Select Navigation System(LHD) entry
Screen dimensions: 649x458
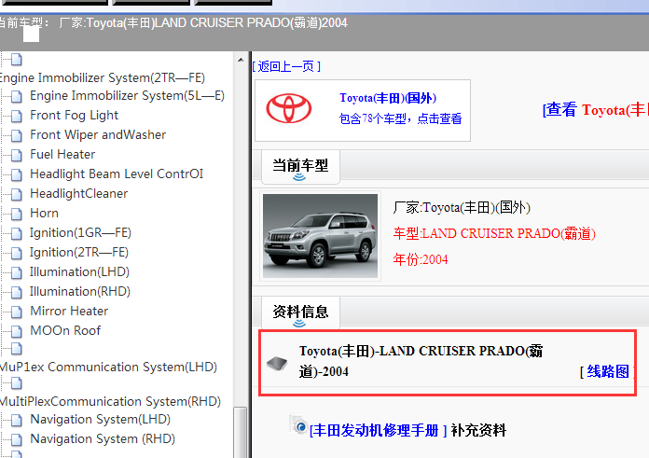coord(100,419)
